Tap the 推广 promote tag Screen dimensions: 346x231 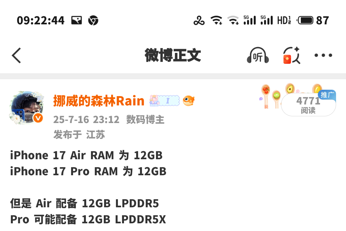[x=327, y=95]
